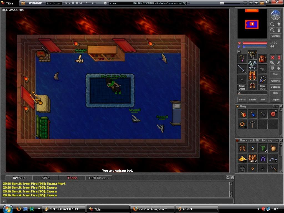This screenshot has width=284, height=213.
Task: Open the Skills panel
Action: 242,100
